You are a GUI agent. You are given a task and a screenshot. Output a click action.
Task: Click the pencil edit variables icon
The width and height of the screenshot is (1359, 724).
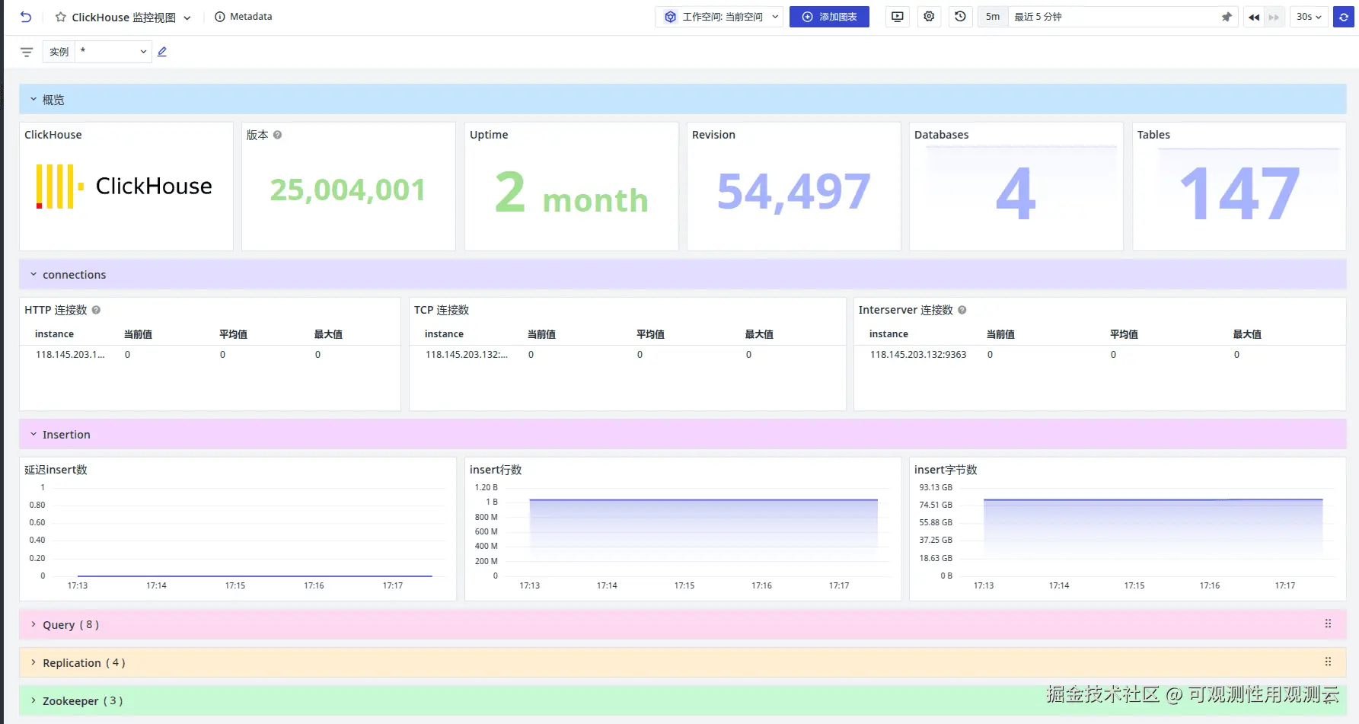point(162,52)
